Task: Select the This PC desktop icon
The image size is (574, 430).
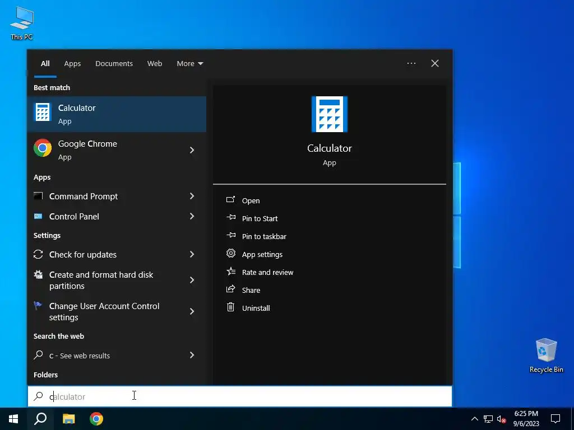Action: click(22, 22)
